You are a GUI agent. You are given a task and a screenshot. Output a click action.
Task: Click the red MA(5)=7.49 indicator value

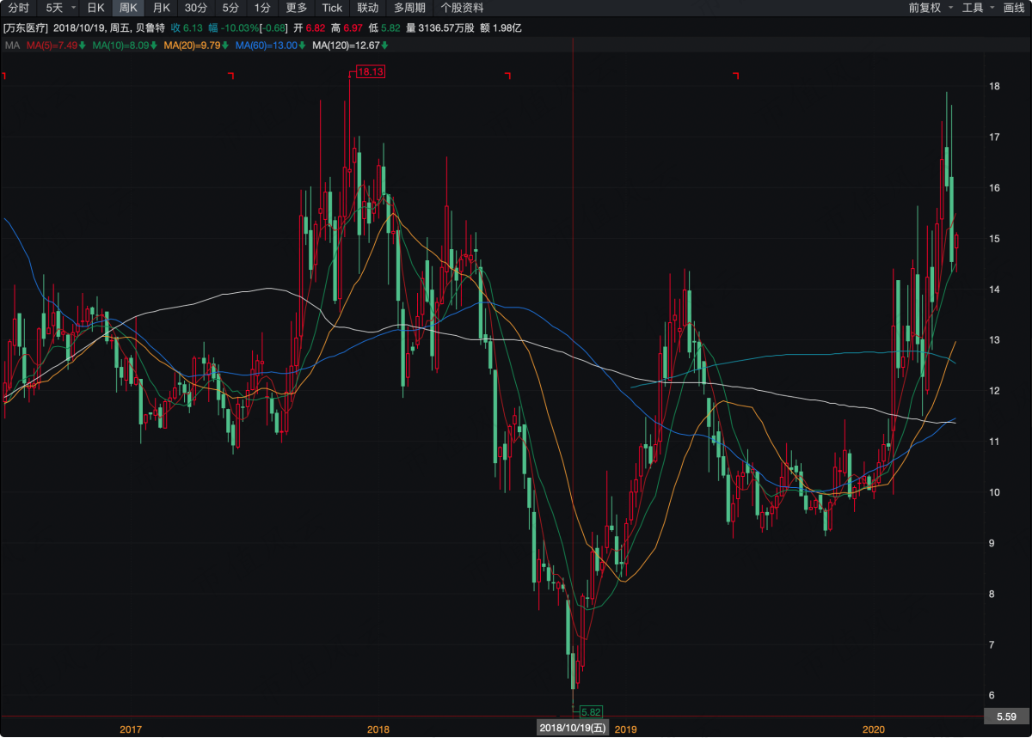click(x=56, y=45)
